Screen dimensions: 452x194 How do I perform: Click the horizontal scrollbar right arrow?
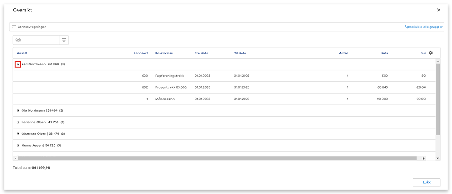(x=424, y=158)
